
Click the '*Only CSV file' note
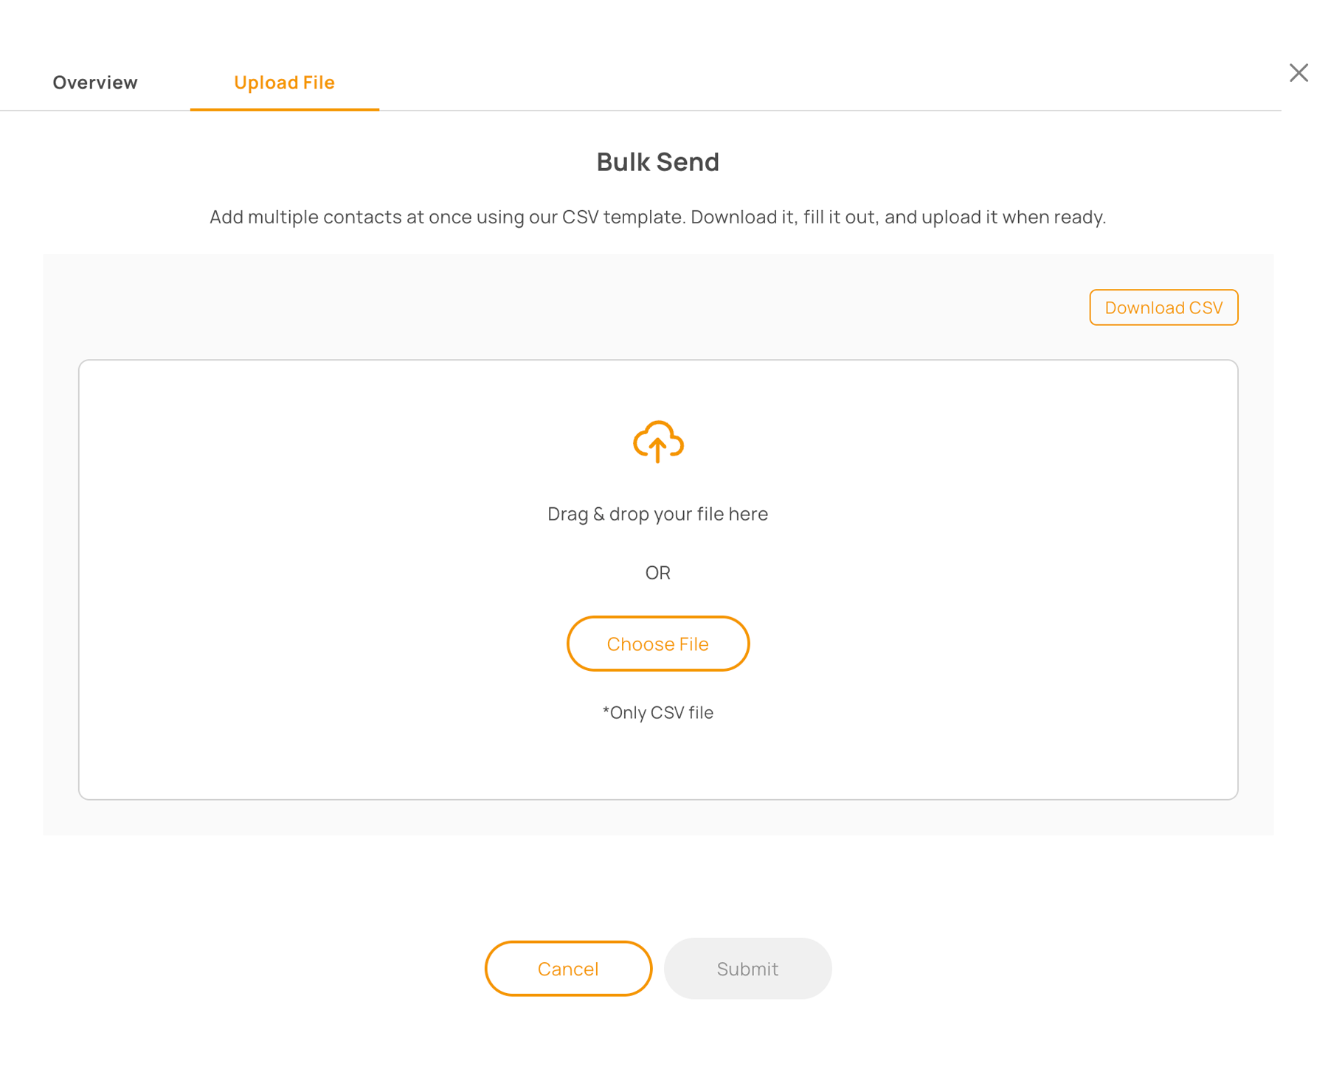[x=657, y=713]
